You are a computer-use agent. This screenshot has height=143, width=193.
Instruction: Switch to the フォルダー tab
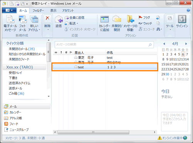coord(38,10)
